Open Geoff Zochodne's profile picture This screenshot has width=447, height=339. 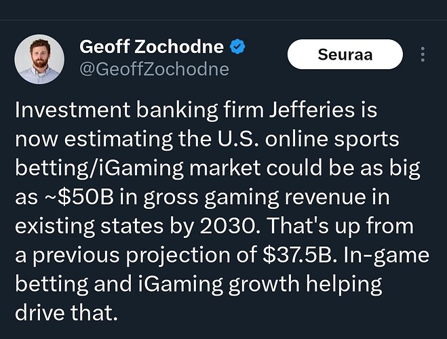39,59
